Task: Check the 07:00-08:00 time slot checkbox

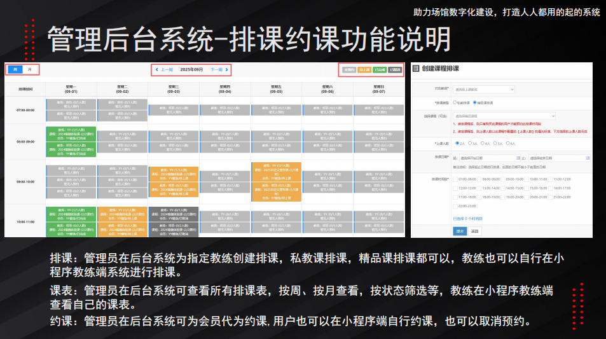Action: pos(455,179)
